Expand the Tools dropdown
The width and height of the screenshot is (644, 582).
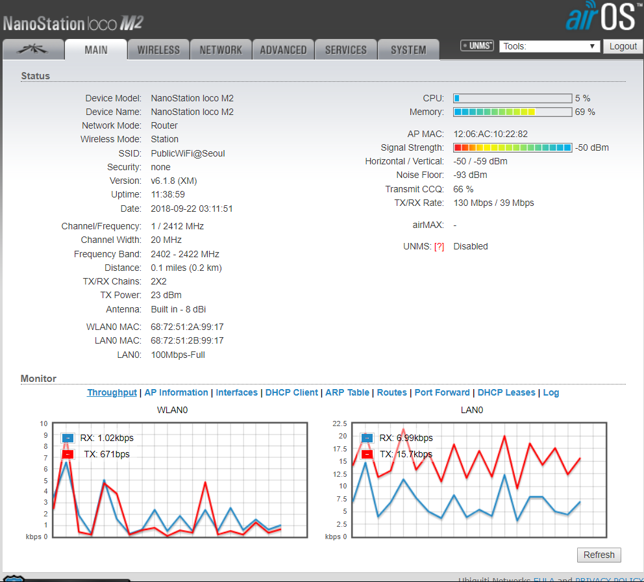pos(549,46)
